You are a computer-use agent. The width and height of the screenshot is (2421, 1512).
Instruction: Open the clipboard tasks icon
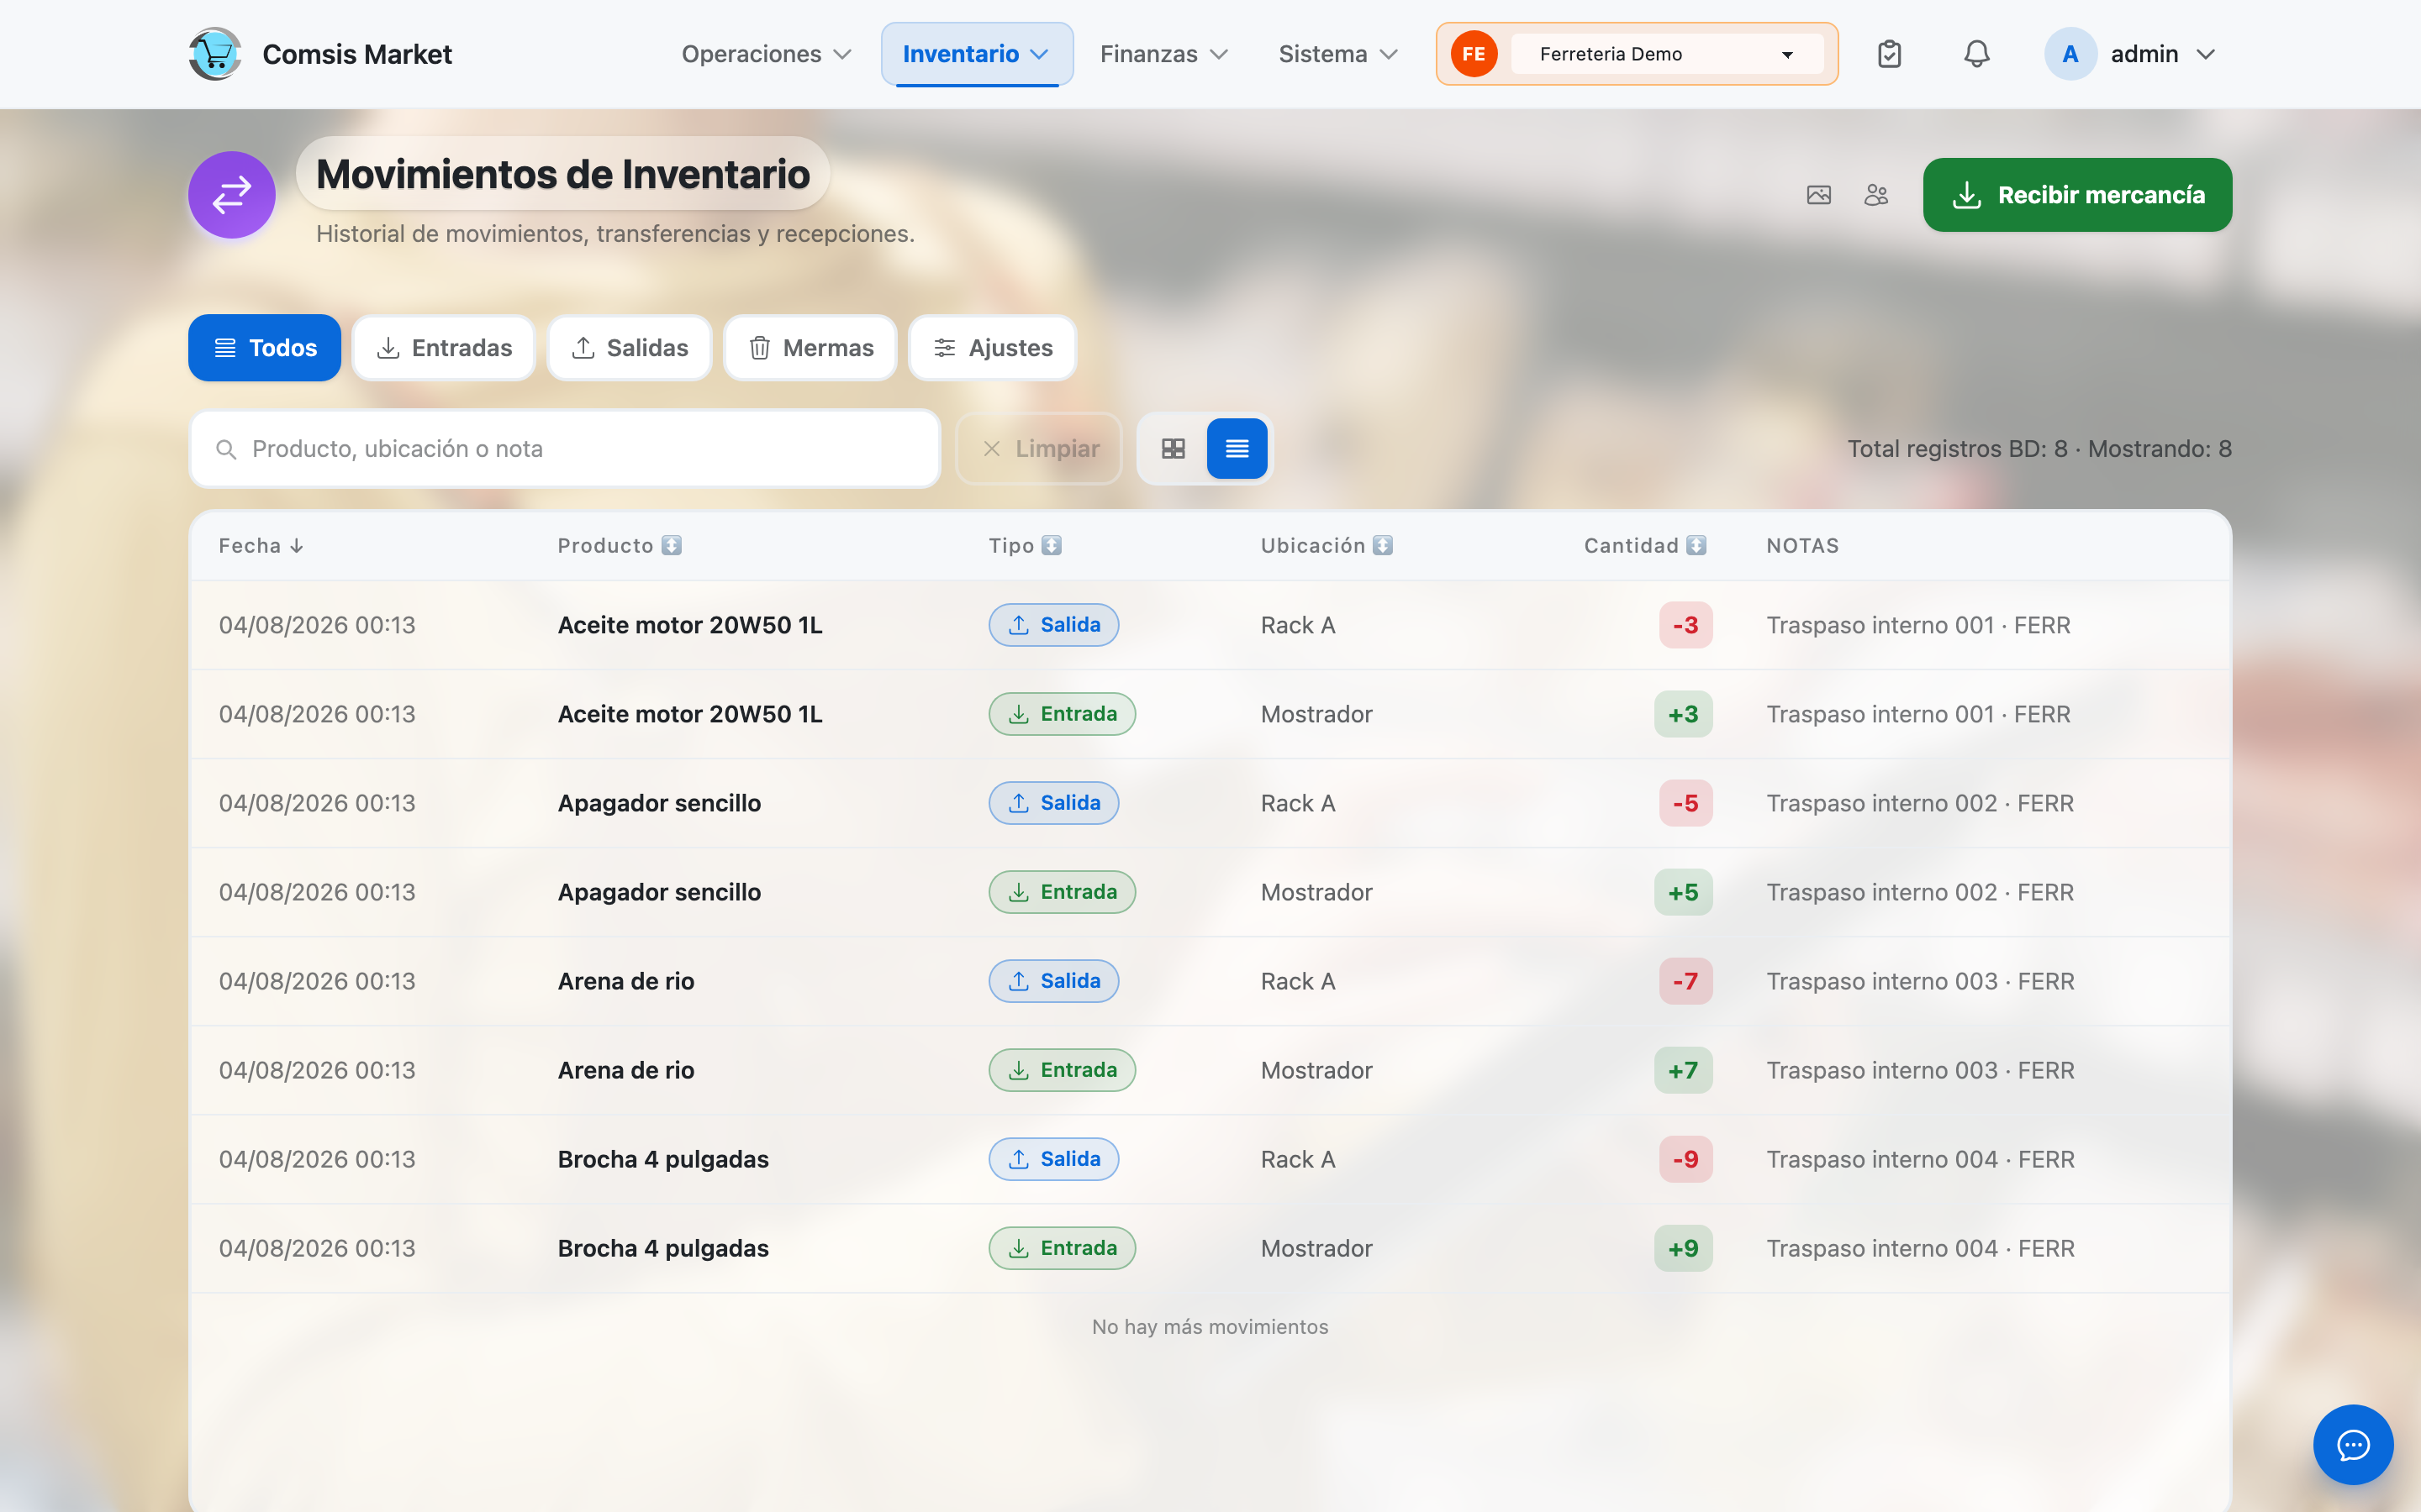pos(1889,54)
